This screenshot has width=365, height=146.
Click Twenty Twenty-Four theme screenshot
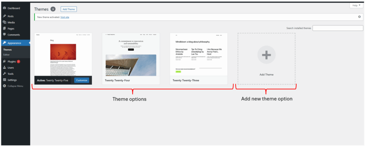[x=131, y=54]
